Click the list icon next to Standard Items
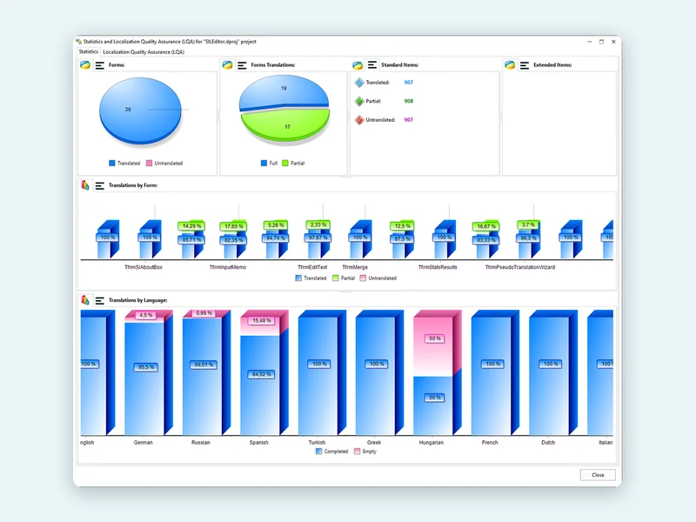This screenshot has height=522, width=696. pyautogui.click(x=372, y=64)
